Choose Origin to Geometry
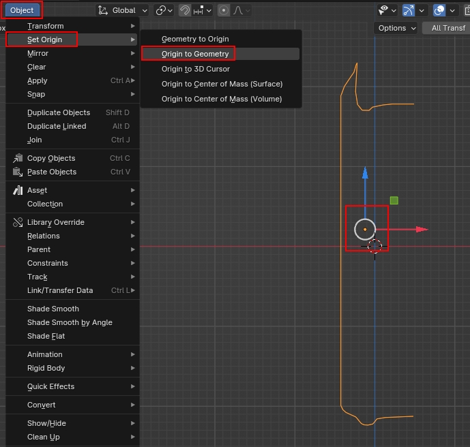The width and height of the screenshot is (470, 447). 195,54
